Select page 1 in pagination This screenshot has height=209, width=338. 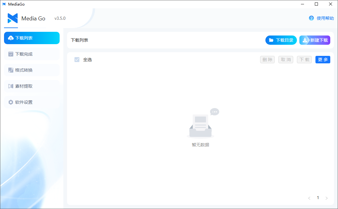pos(318,198)
